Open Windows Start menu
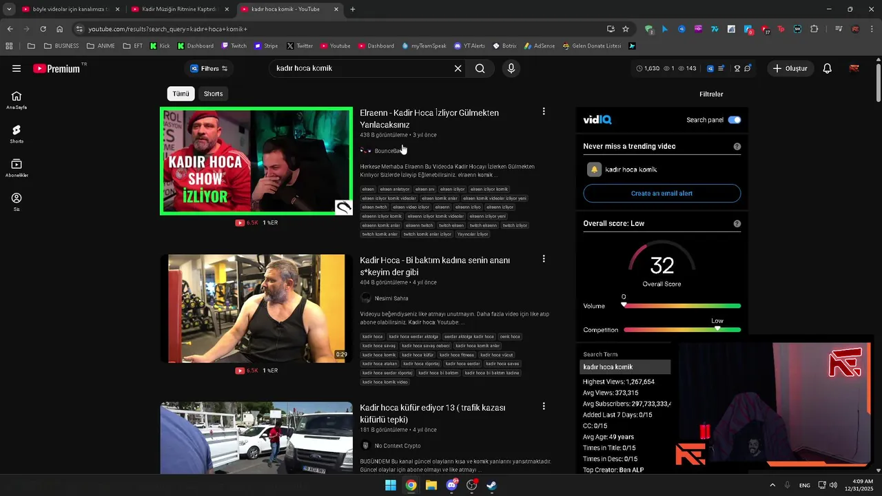 point(391,485)
